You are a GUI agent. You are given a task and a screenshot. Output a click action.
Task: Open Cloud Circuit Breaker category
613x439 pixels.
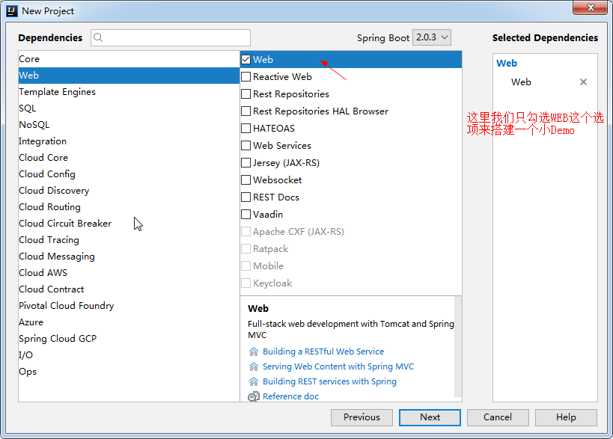point(129,223)
